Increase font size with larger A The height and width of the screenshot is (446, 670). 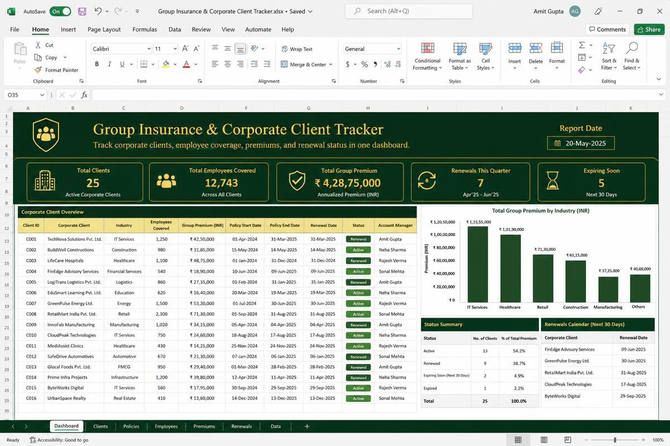[x=186, y=49]
